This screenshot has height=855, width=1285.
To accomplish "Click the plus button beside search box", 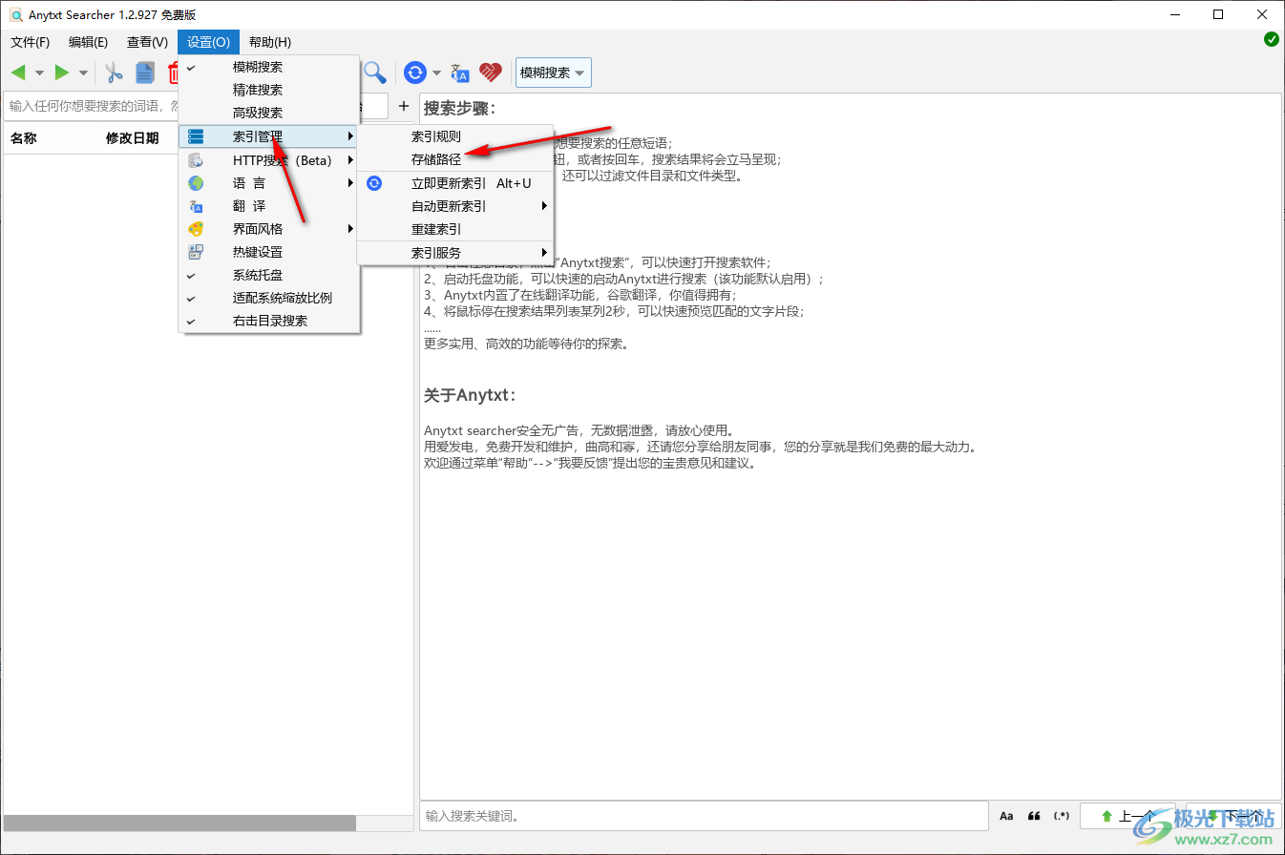I will 404,106.
